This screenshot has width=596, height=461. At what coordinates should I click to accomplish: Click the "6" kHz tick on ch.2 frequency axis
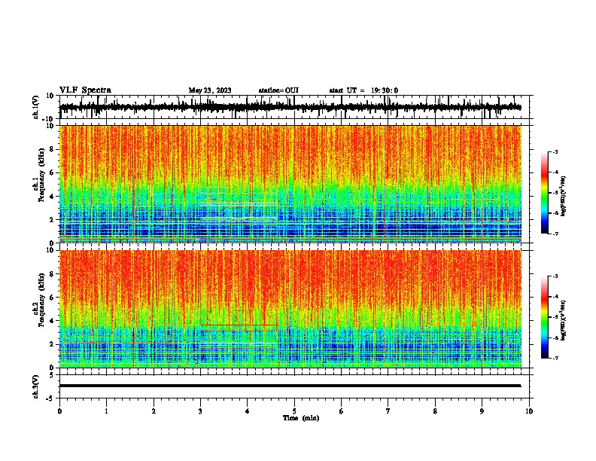pos(53,298)
